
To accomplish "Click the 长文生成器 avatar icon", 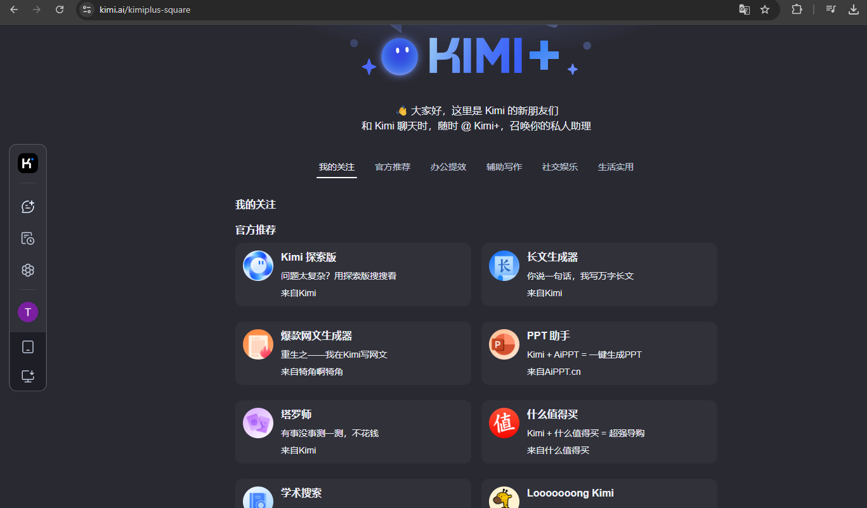I will coord(504,266).
